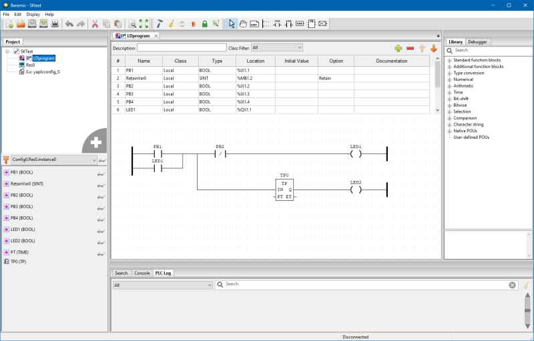Image resolution: width=534 pixels, height=341 pixels.
Task: Move variable down with orange arrow
Action: [x=433, y=49]
